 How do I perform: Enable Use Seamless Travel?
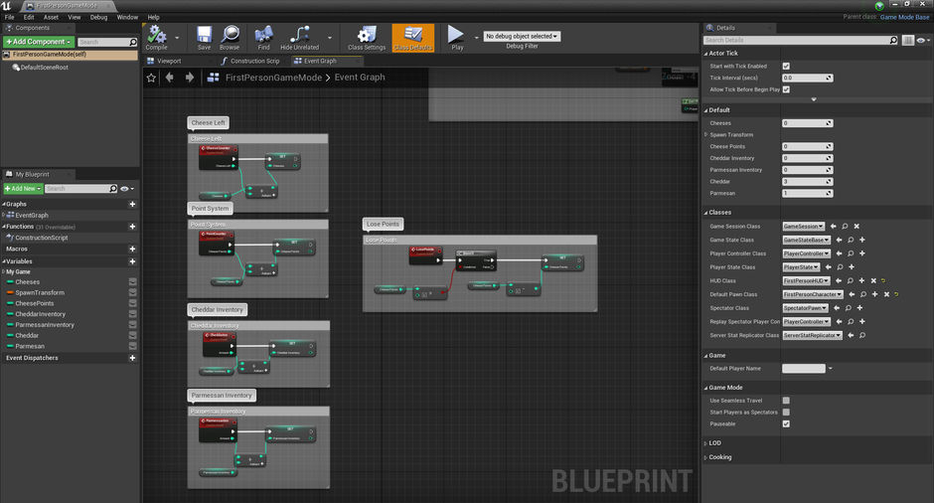click(786, 401)
